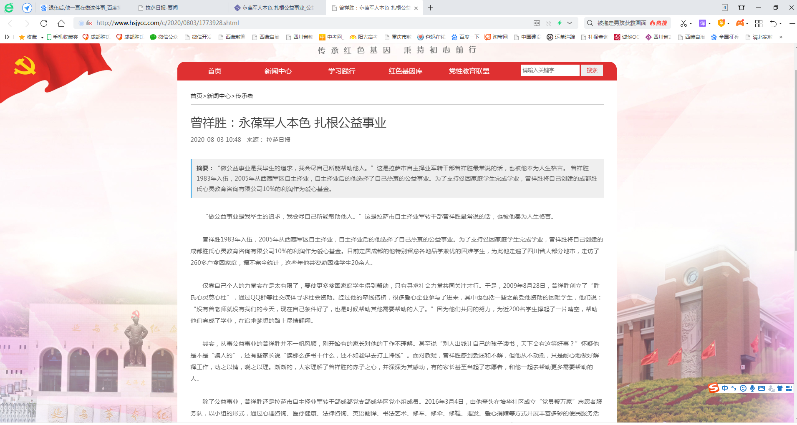The height and width of the screenshot is (425, 797).
Task: Close the active 曾祥胜 tab
Action: coord(416,8)
